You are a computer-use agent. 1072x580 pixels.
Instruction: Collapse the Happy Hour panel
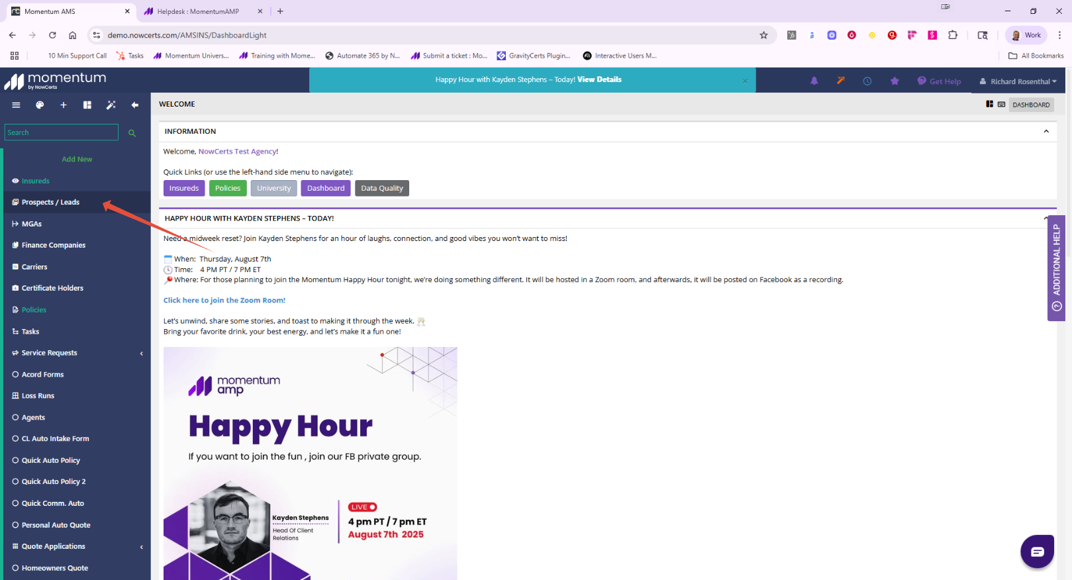[x=1046, y=218]
